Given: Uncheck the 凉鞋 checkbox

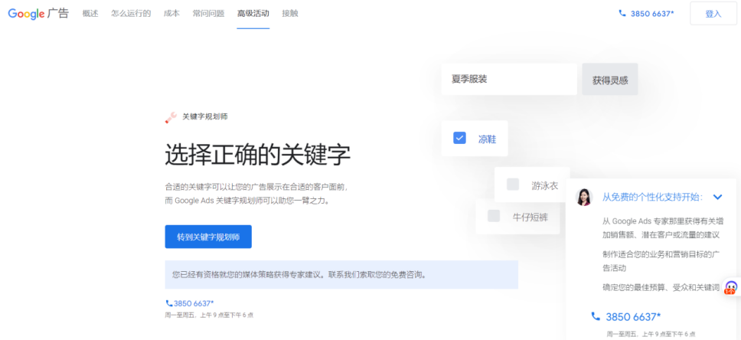Looking at the screenshot, I should coord(459,138).
